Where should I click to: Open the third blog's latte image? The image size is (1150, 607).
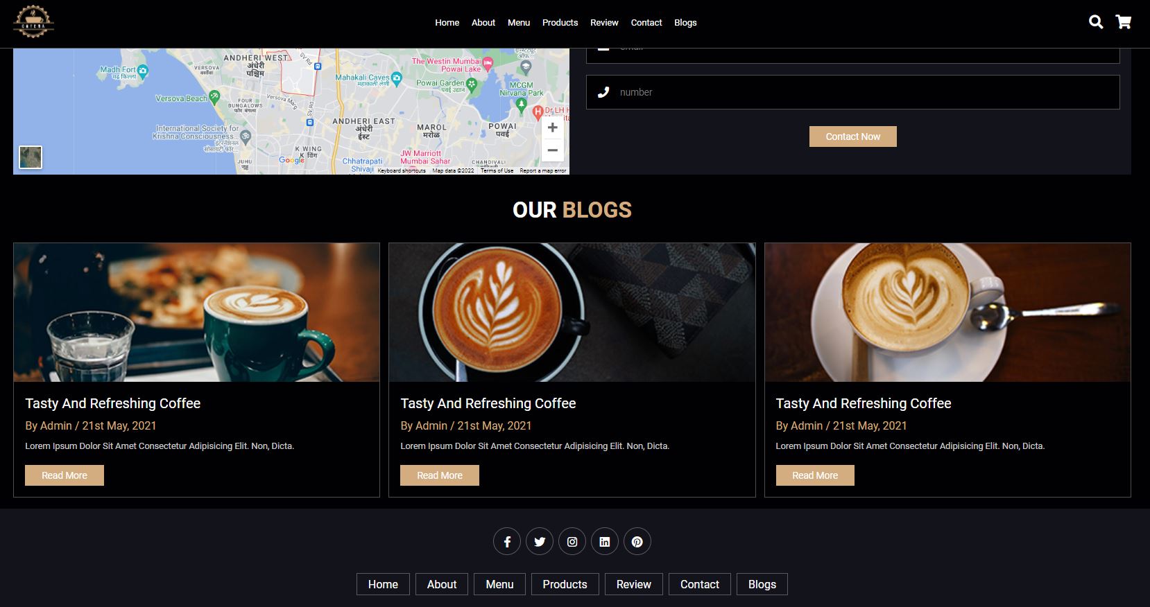click(947, 313)
